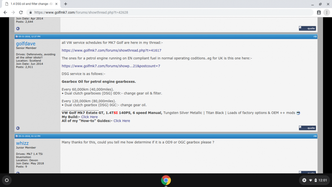
Task: Click post icon beside 01:12 PM date
Action: (x=17, y=136)
